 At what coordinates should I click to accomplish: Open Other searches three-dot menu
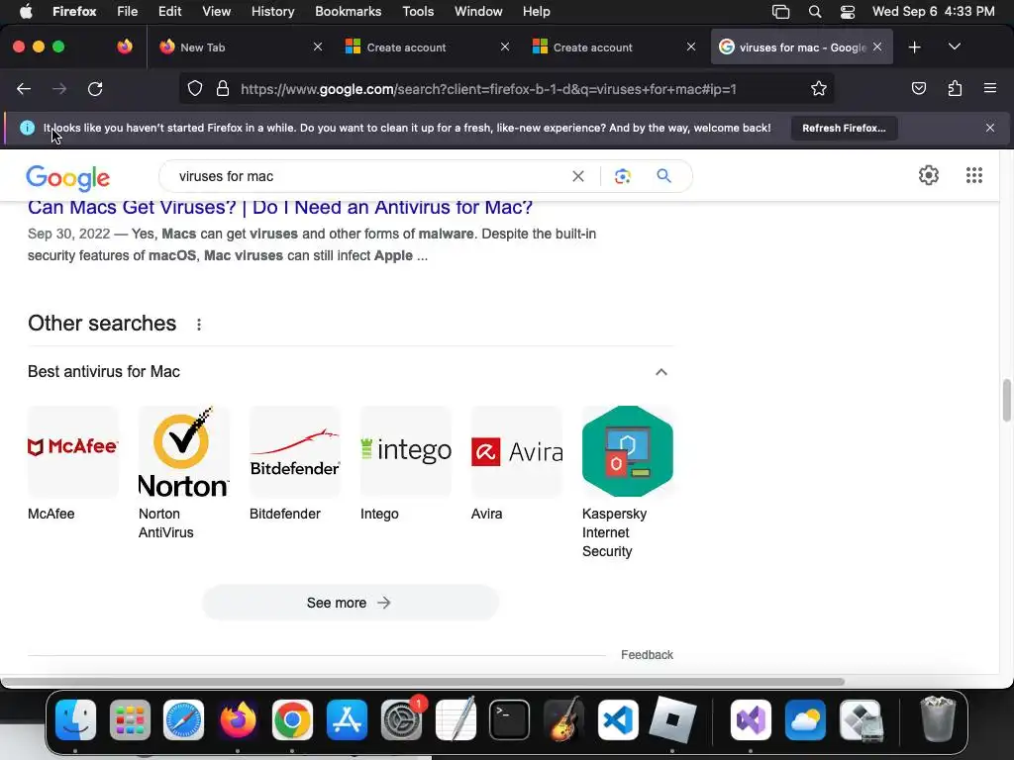click(199, 325)
